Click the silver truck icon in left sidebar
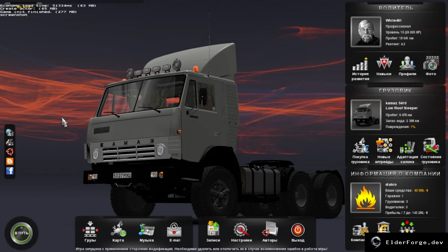The width and height of the screenshot is (448, 252). 10,142
